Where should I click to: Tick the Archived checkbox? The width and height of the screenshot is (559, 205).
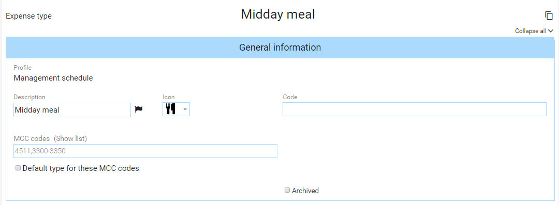point(287,190)
